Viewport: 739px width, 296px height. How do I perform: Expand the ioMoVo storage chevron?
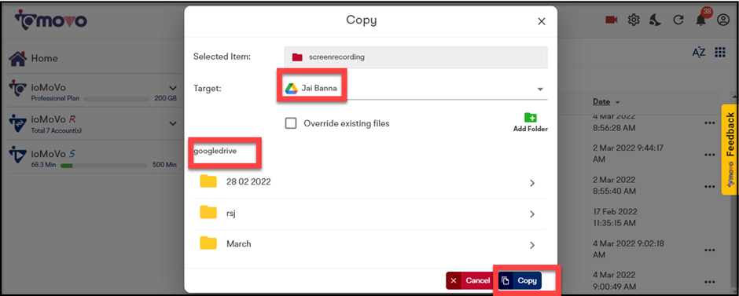[x=172, y=88]
